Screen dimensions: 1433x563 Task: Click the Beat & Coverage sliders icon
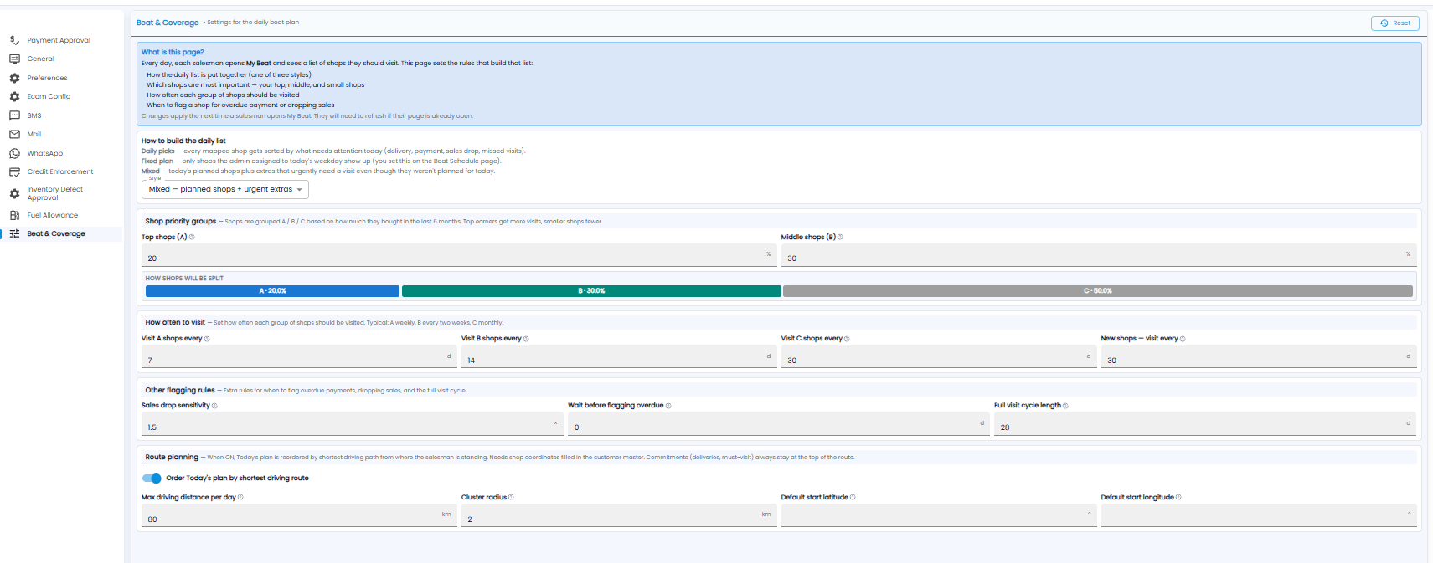[14, 233]
